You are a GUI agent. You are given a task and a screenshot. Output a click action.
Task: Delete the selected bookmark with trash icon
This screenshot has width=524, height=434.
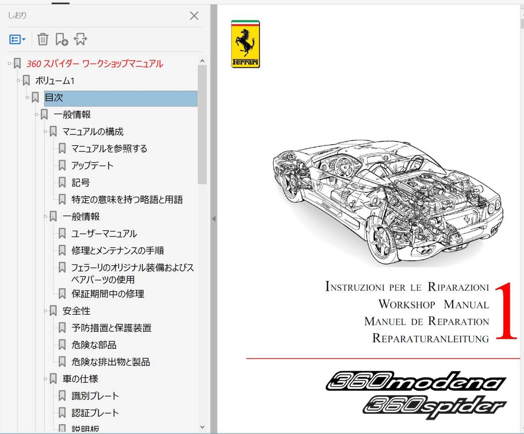pyautogui.click(x=43, y=39)
